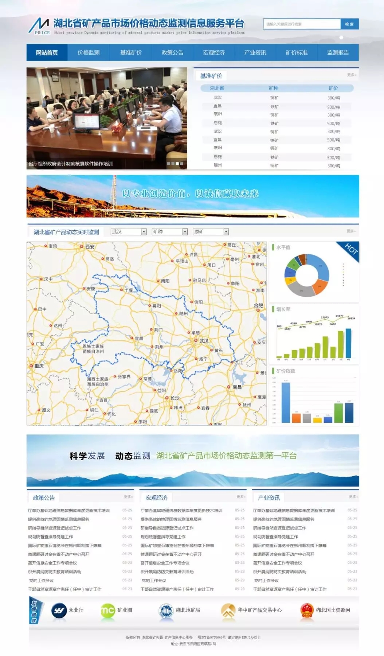Click the 湖北地矿局 emblem icon
Viewport: 384px width, 656px height.
click(166, 610)
